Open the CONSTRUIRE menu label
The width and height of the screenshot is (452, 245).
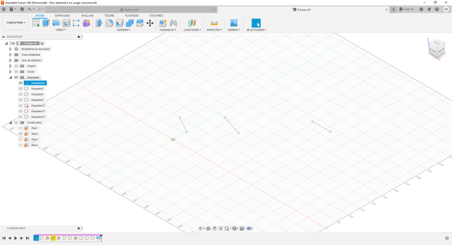click(193, 30)
